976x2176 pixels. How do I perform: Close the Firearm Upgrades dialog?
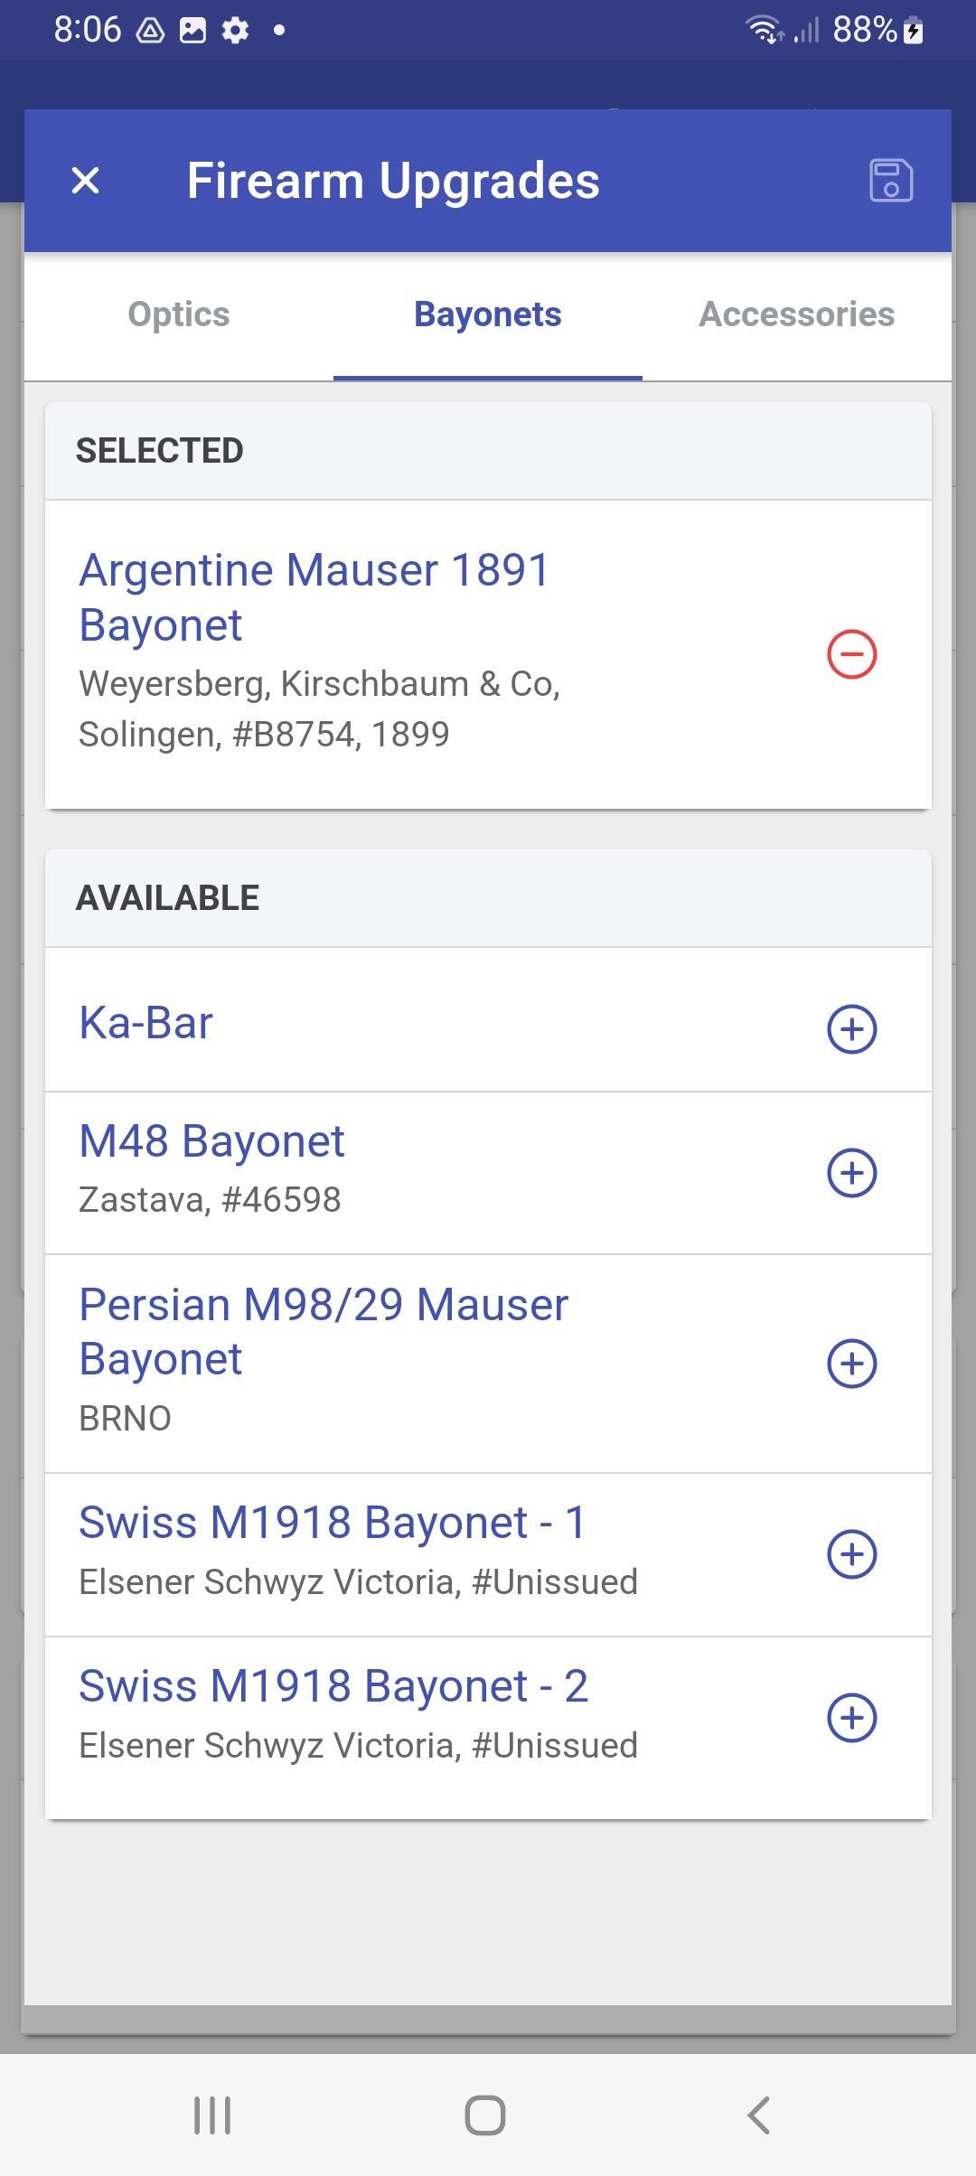click(x=86, y=181)
